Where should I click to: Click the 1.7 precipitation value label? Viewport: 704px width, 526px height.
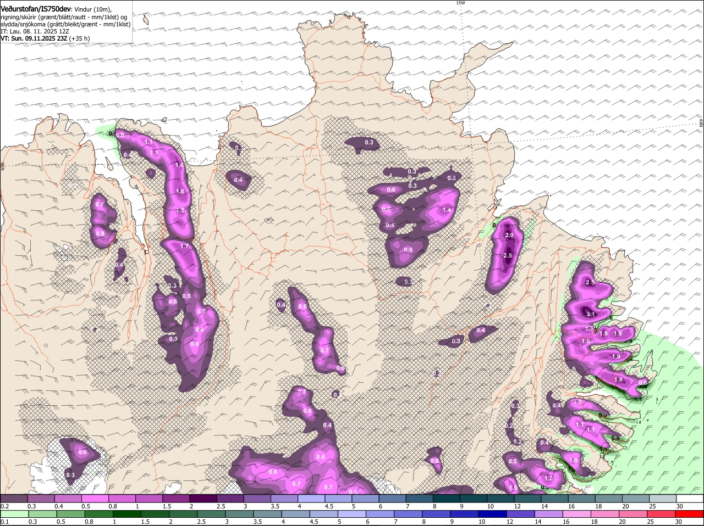(x=184, y=247)
